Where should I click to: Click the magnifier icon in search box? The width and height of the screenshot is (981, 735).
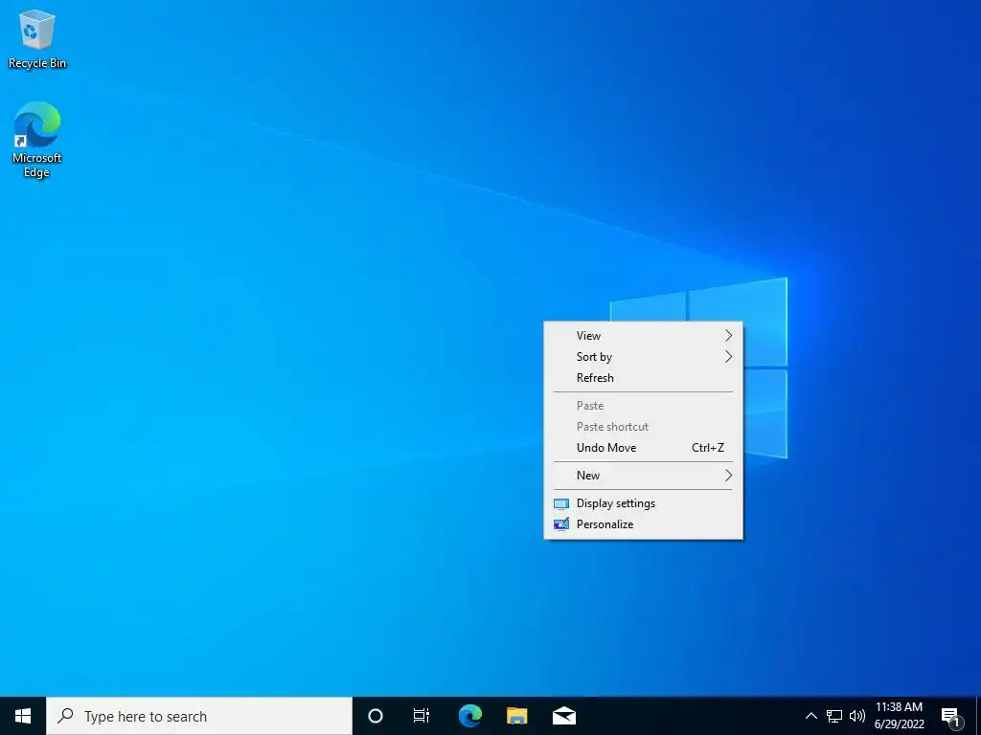[x=66, y=716]
